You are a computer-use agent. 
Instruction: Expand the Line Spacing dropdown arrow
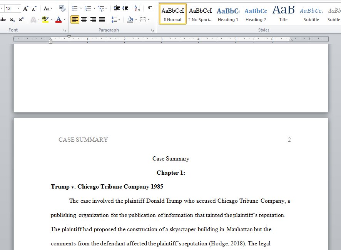point(119,20)
